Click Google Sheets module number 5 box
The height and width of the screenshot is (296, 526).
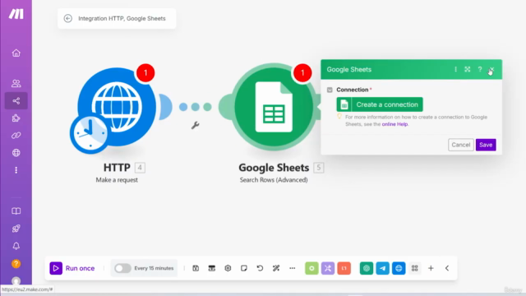tap(319, 168)
